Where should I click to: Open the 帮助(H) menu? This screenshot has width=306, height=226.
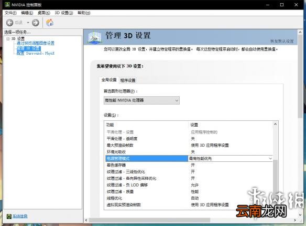point(84,13)
